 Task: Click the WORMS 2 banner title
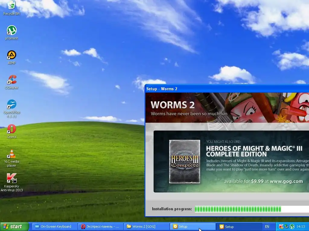173,105
